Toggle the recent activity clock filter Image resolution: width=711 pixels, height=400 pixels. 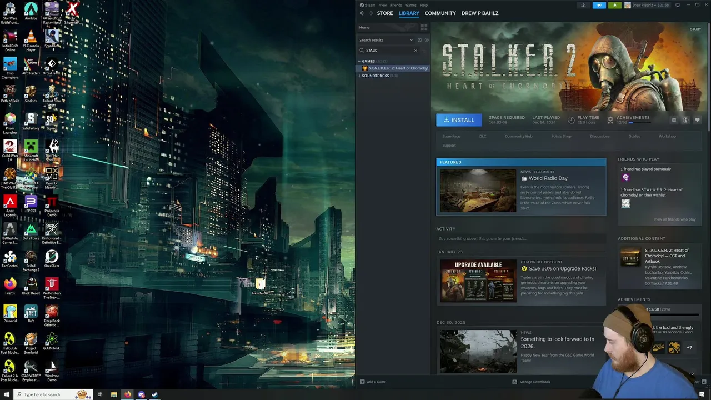tap(419, 40)
